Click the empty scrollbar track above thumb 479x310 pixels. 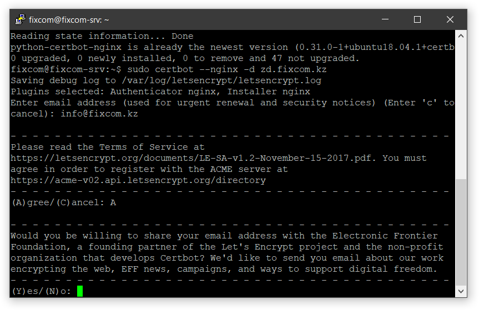tap(461, 110)
